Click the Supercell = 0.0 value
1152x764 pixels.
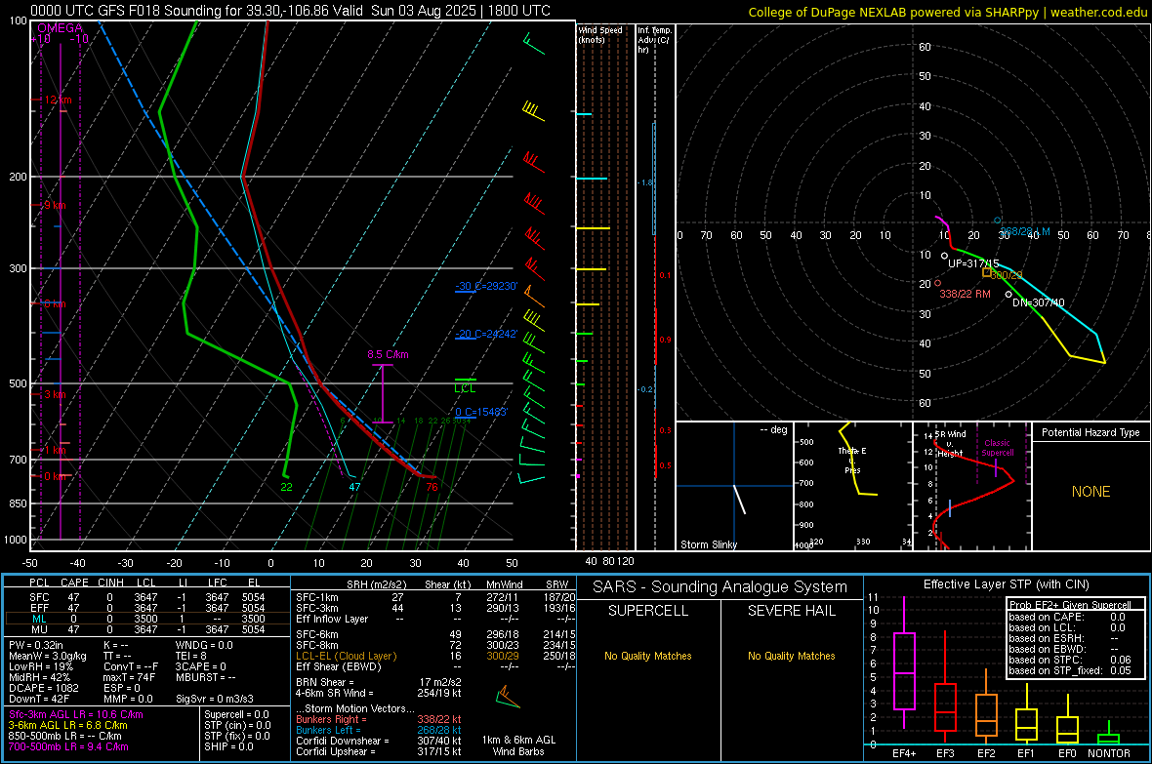(x=236, y=714)
